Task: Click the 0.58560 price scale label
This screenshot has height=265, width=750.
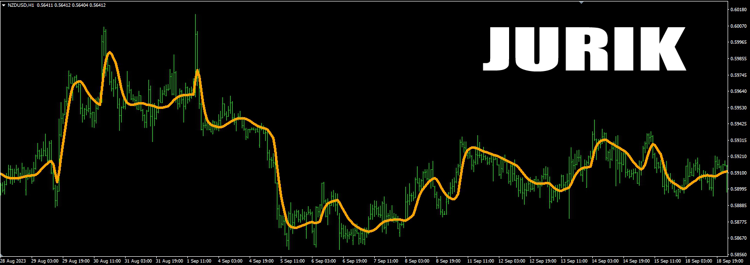Action: pos(738,254)
